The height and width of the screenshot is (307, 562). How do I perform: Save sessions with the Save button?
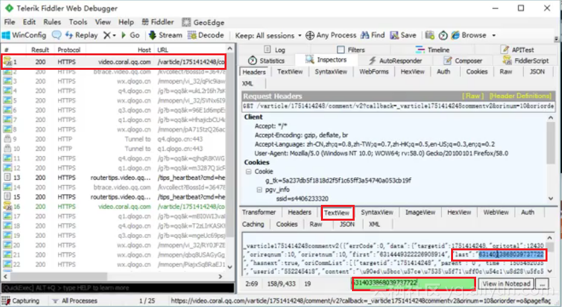coord(404,35)
